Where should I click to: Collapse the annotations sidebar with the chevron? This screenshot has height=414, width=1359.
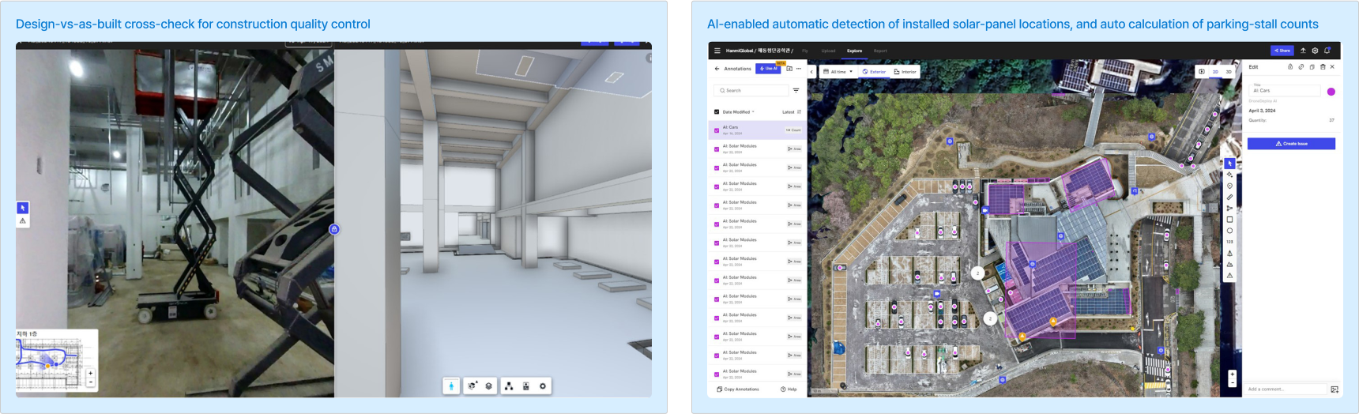[x=811, y=72]
